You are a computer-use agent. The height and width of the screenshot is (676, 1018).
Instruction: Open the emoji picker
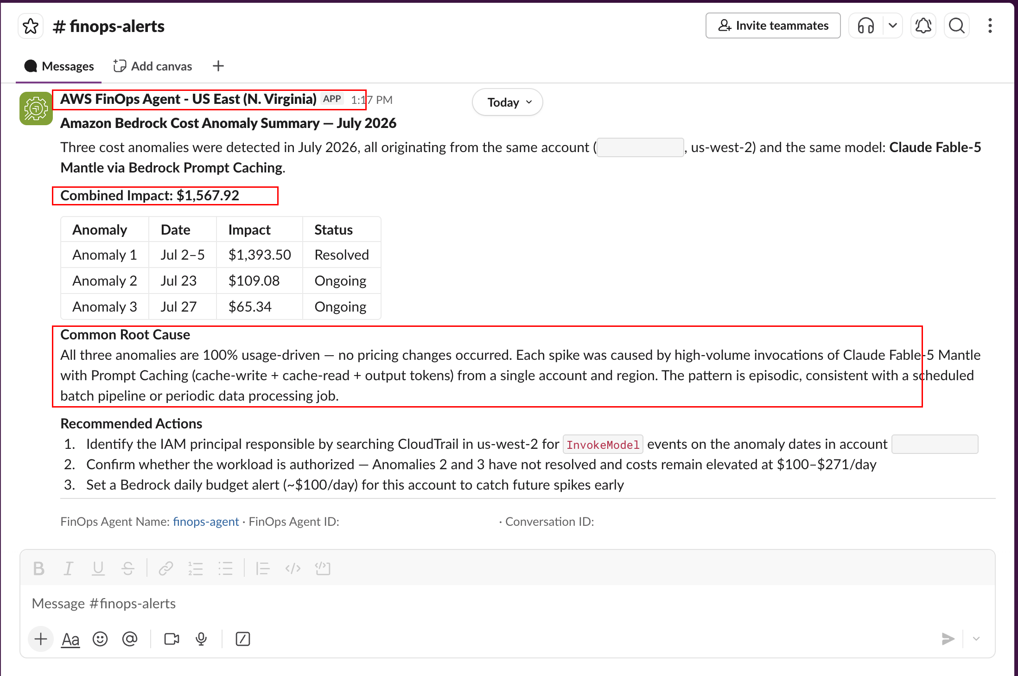pyautogui.click(x=100, y=639)
